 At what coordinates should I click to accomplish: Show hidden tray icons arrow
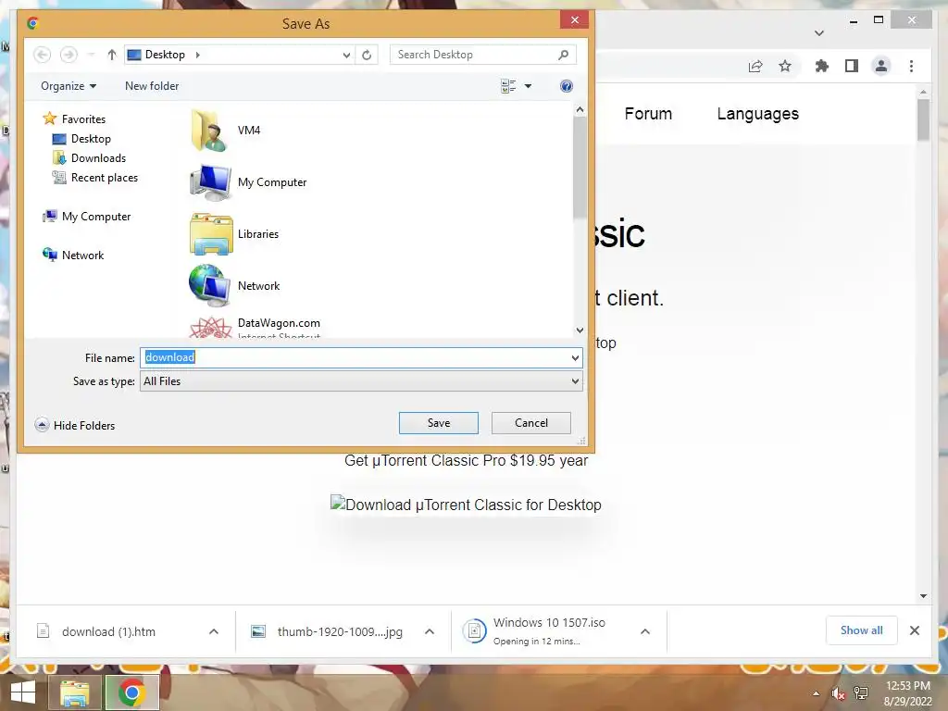point(817,693)
